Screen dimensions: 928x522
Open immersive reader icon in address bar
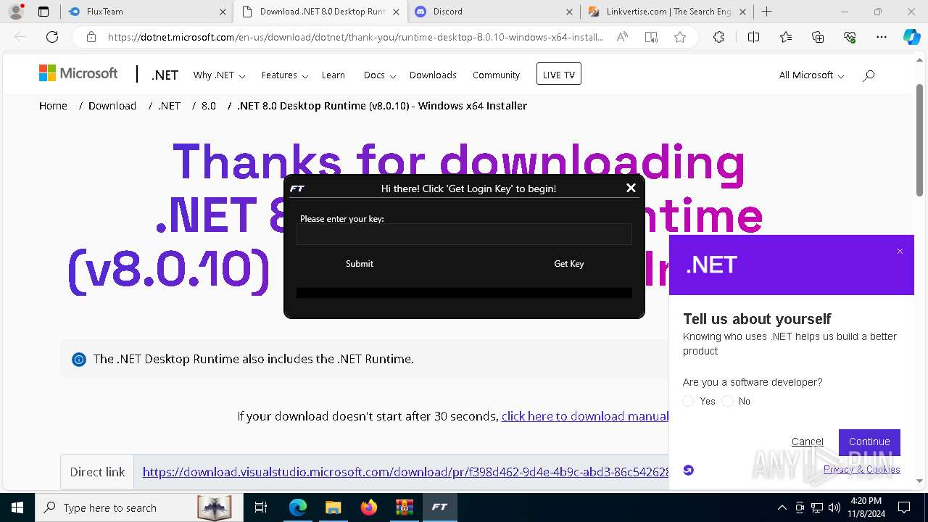click(651, 37)
